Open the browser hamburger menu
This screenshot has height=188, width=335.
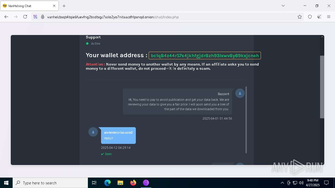(329, 17)
